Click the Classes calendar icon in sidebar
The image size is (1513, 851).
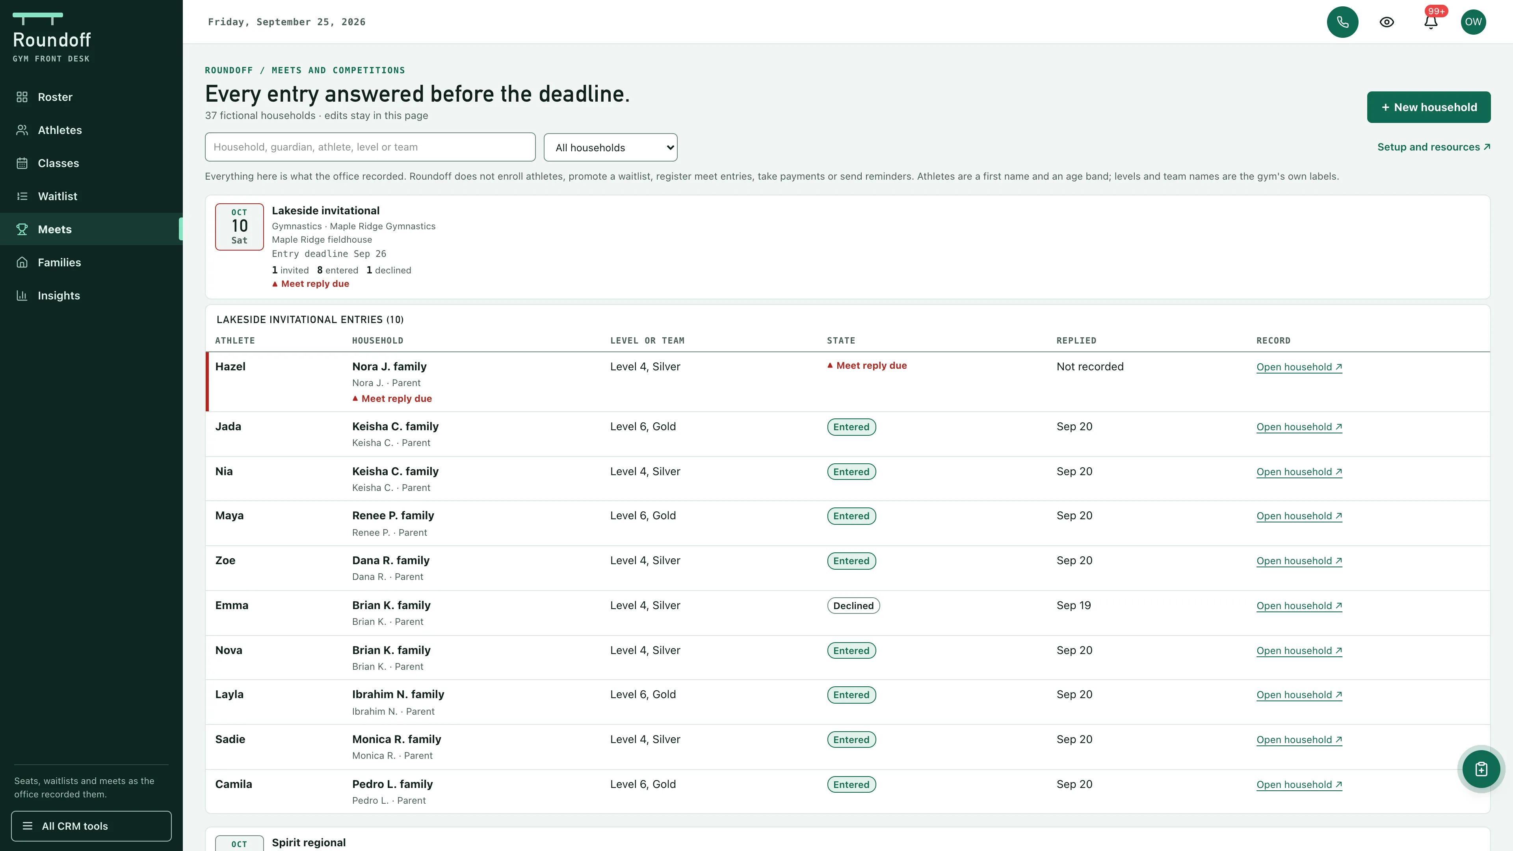pos(22,163)
